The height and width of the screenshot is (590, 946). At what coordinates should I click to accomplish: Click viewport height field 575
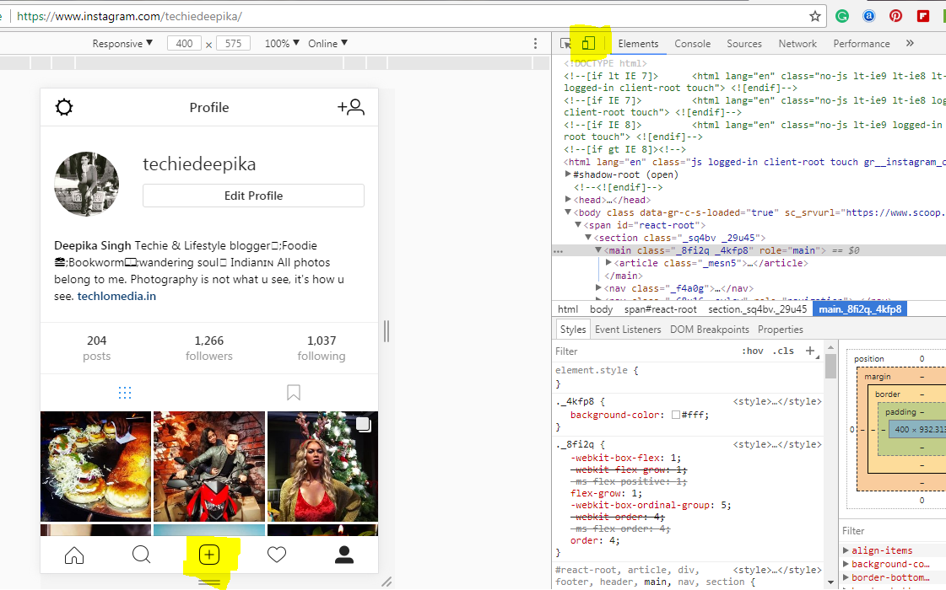pyautogui.click(x=233, y=43)
